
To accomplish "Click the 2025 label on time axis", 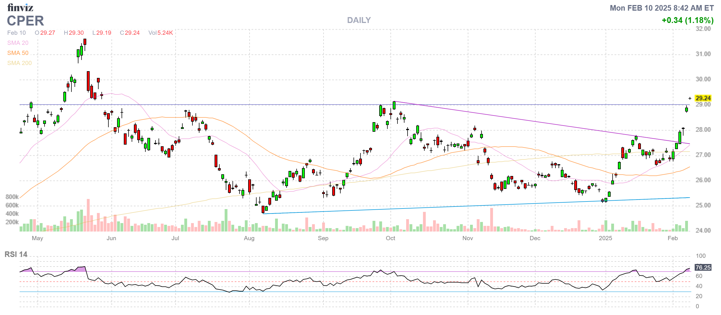I will [605, 238].
